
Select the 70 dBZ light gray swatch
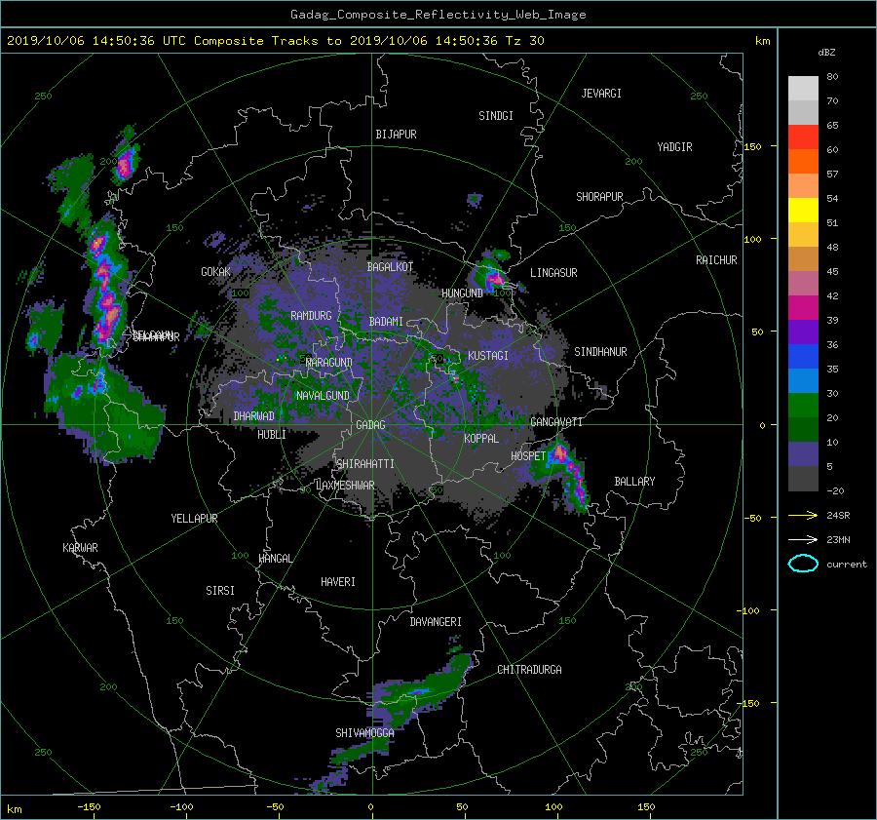803,112
